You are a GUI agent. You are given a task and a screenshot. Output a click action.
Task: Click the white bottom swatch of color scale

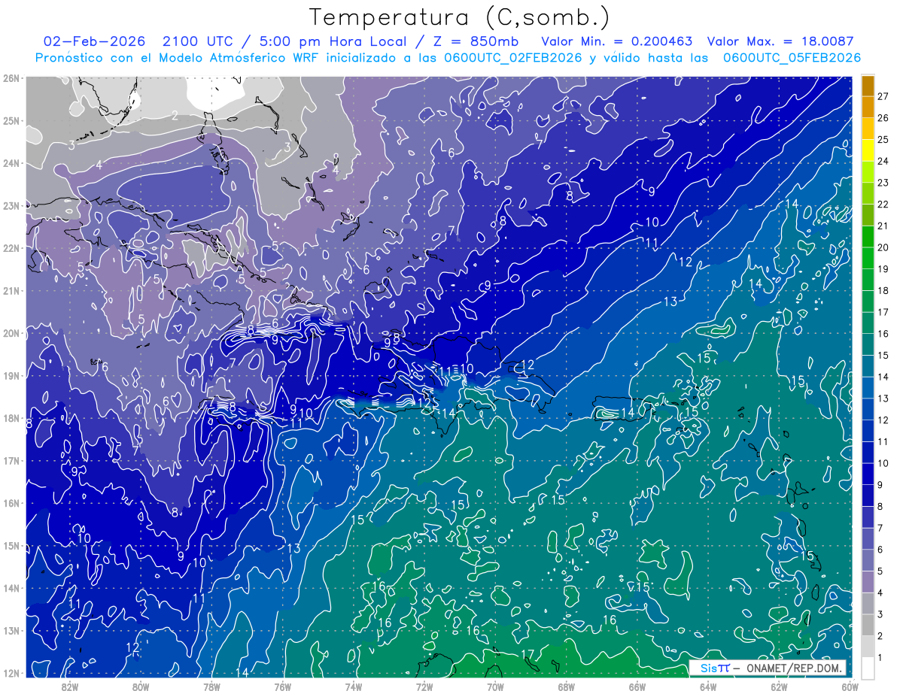click(868, 667)
